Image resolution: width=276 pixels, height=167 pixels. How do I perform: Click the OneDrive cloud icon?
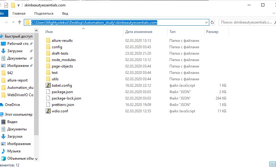pyautogui.click(x=2, y=105)
